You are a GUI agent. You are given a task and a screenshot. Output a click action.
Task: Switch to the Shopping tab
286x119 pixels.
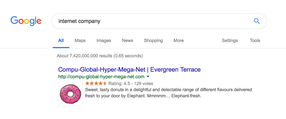point(153,40)
